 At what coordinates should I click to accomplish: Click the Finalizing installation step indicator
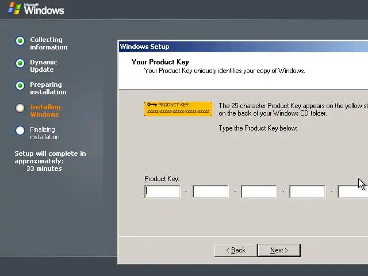[x=20, y=131]
